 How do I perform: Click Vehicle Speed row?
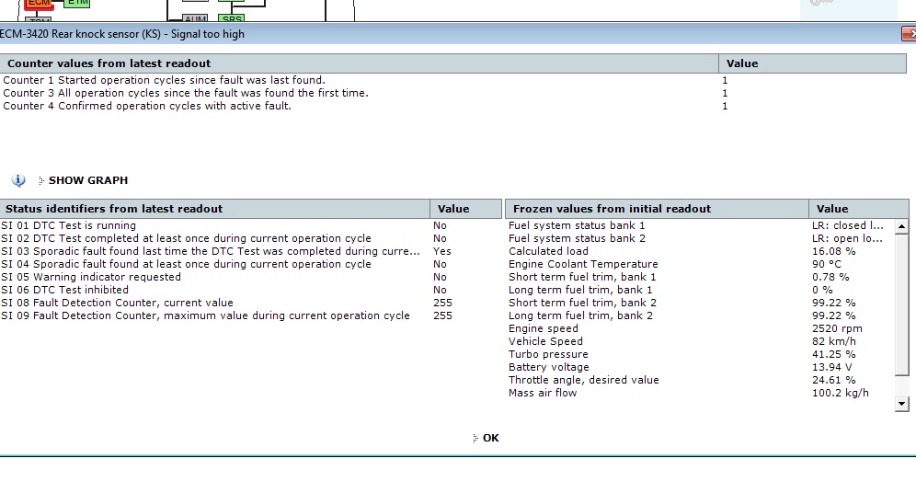point(700,341)
